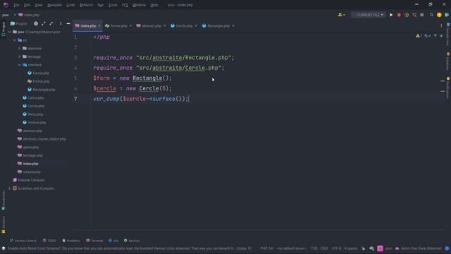Open the VCS menu
451x254 pixels.
tap(125, 5)
